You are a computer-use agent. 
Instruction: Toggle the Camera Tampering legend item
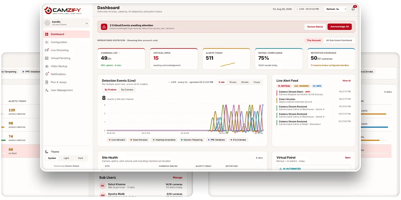(192, 140)
